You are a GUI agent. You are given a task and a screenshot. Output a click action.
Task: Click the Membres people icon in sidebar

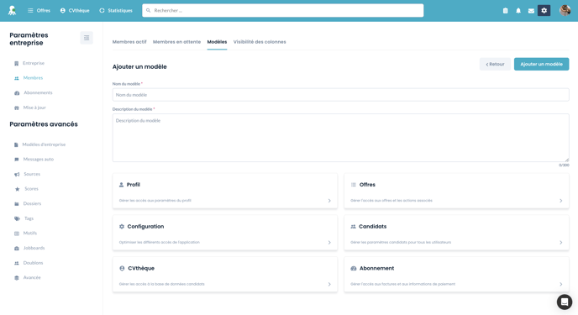click(17, 78)
